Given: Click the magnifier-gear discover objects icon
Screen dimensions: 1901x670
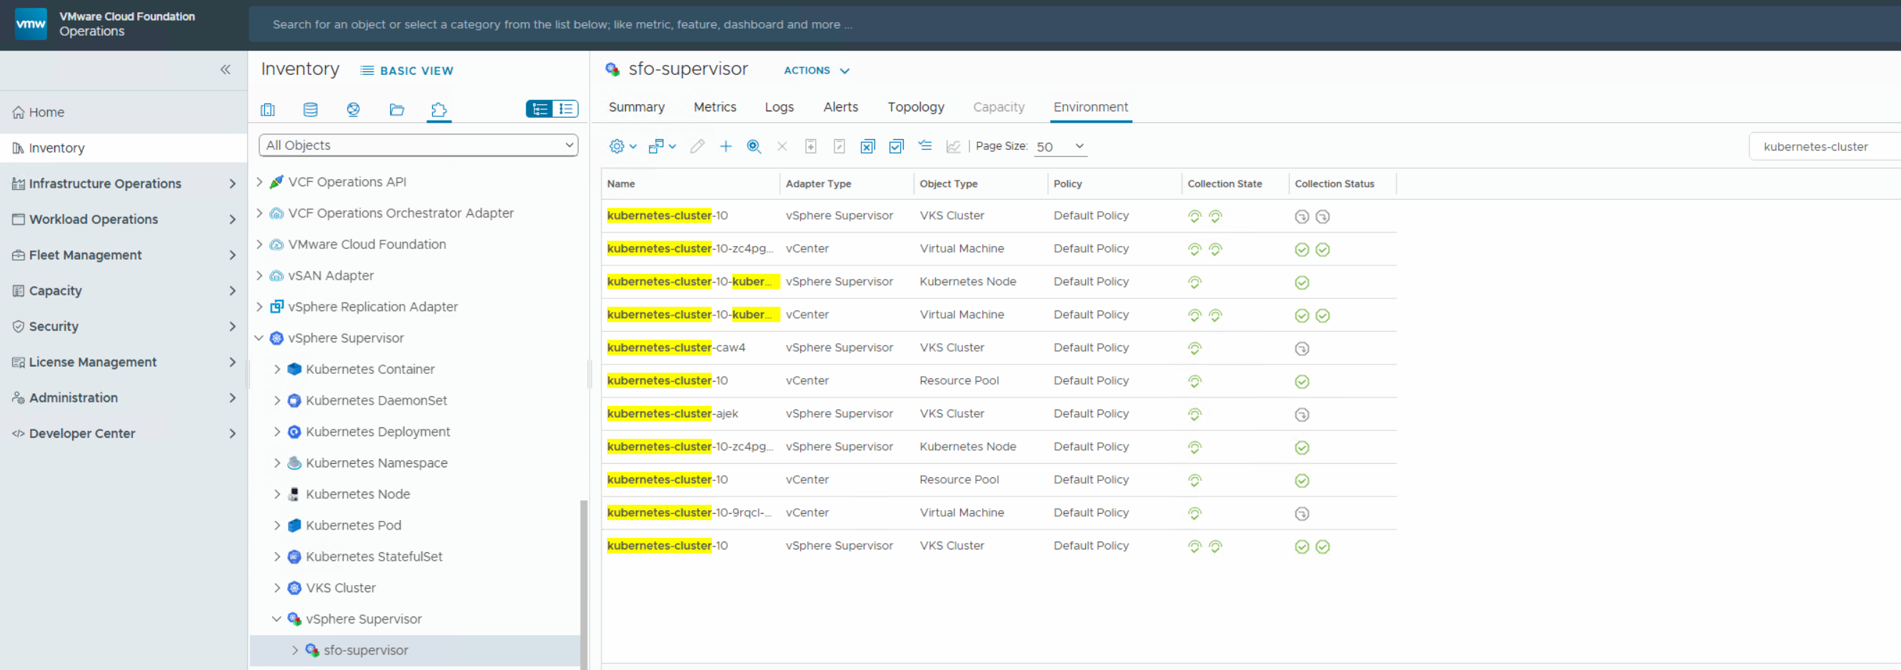Looking at the screenshot, I should pos(754,147).
